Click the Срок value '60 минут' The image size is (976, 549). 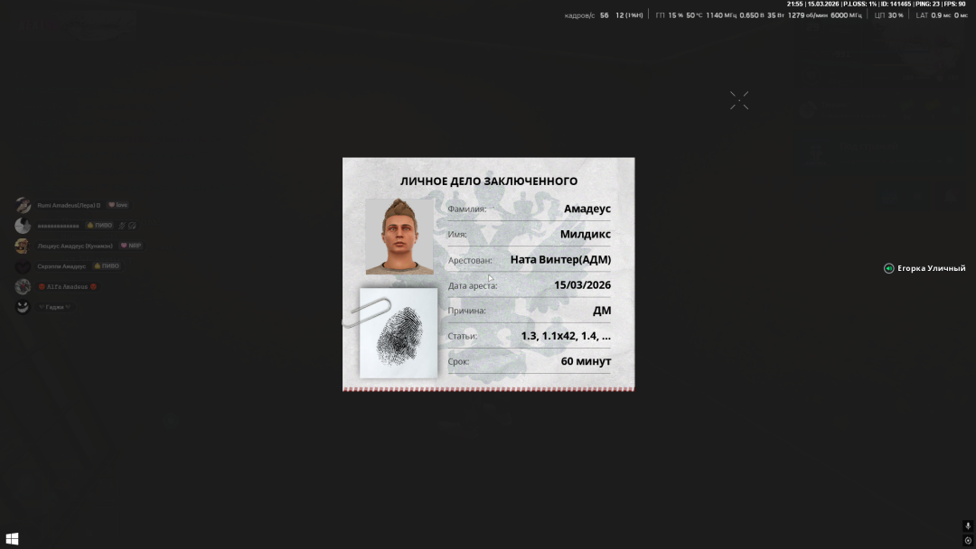coord(586,361)
